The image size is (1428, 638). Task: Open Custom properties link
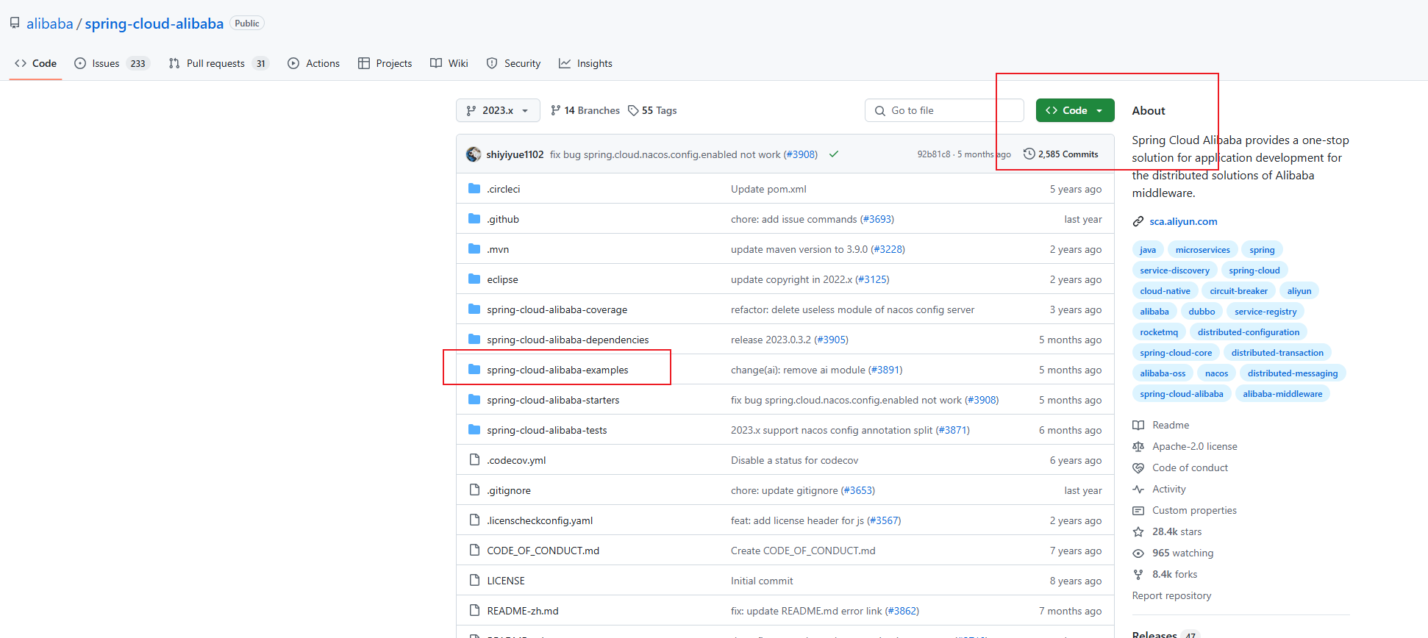pyautogui.click(x=1185, y=510)
